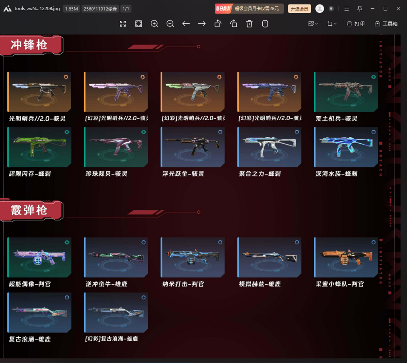
Task: Click the 开通会员 membership button
Action: pyautogui.click(x=300, y=9)
